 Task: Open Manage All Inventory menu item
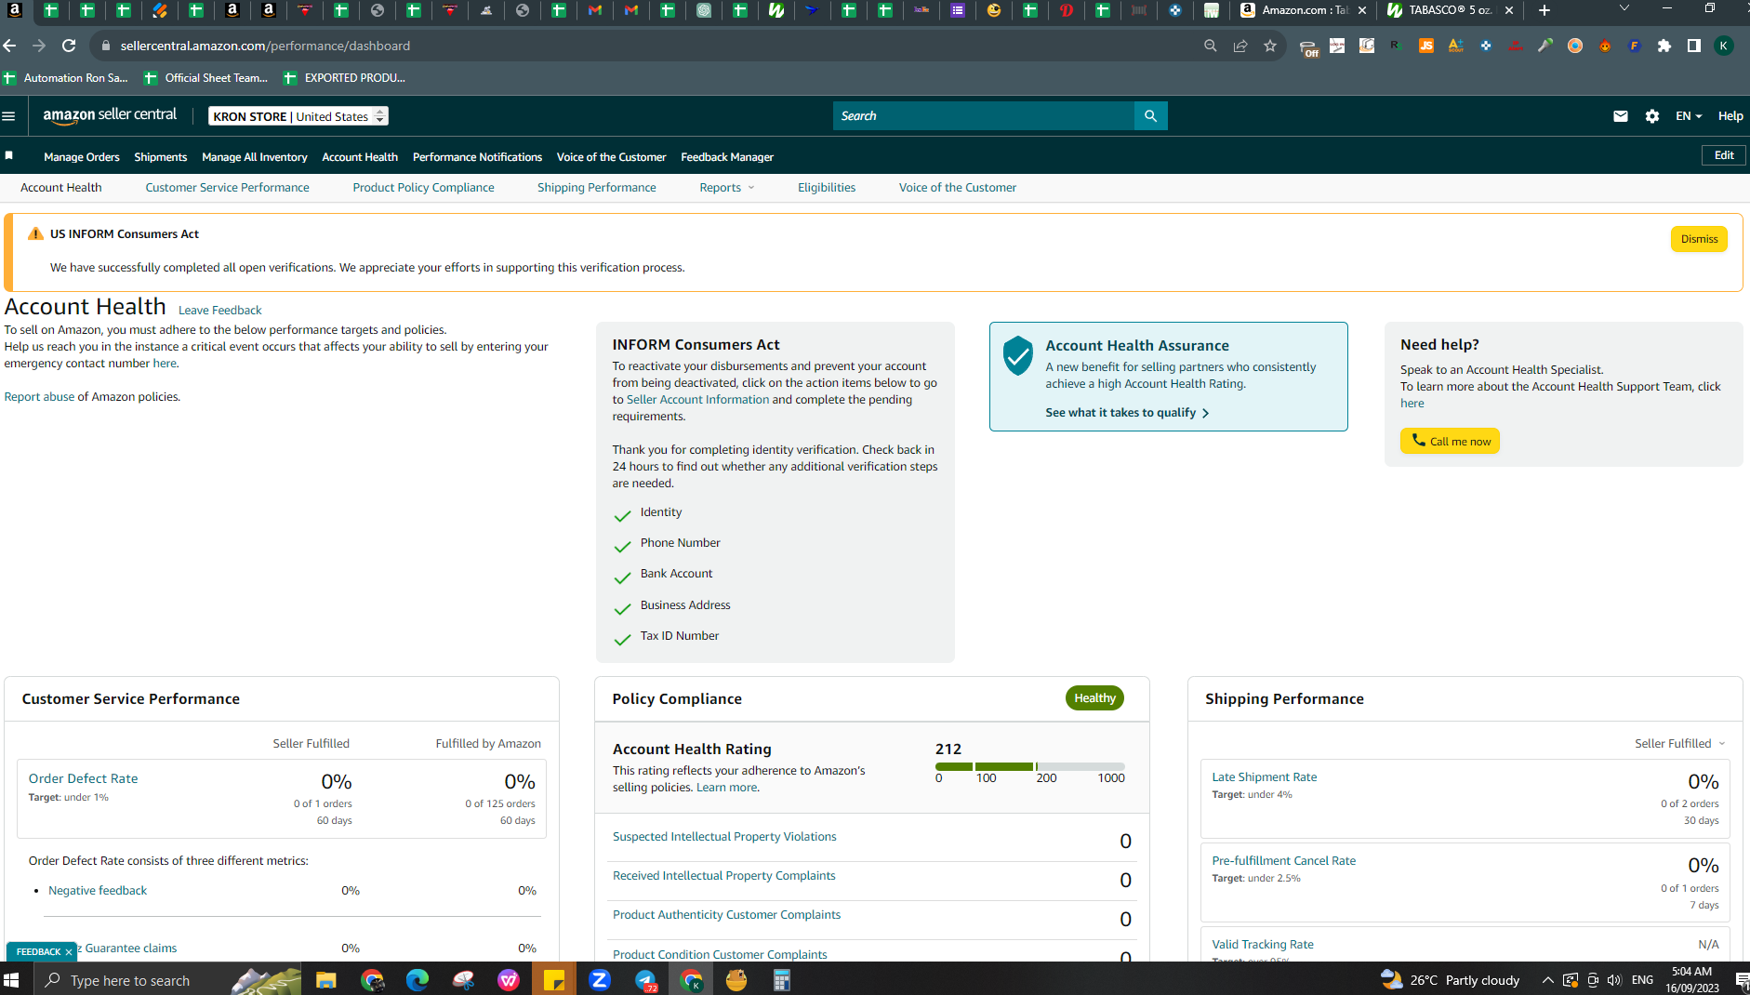pos(254,157)
